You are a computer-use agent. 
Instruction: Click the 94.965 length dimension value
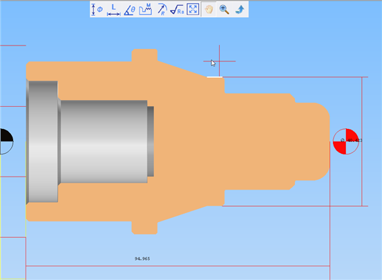[x=142, y=259]
